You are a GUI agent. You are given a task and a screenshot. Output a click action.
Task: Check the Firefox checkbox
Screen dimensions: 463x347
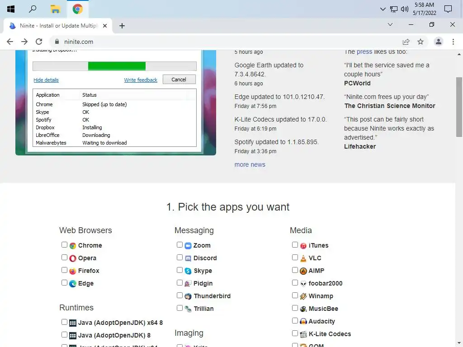pos(64,270)
